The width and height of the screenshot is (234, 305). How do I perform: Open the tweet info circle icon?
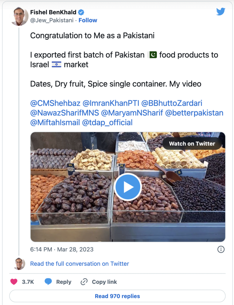click(221, 249)
